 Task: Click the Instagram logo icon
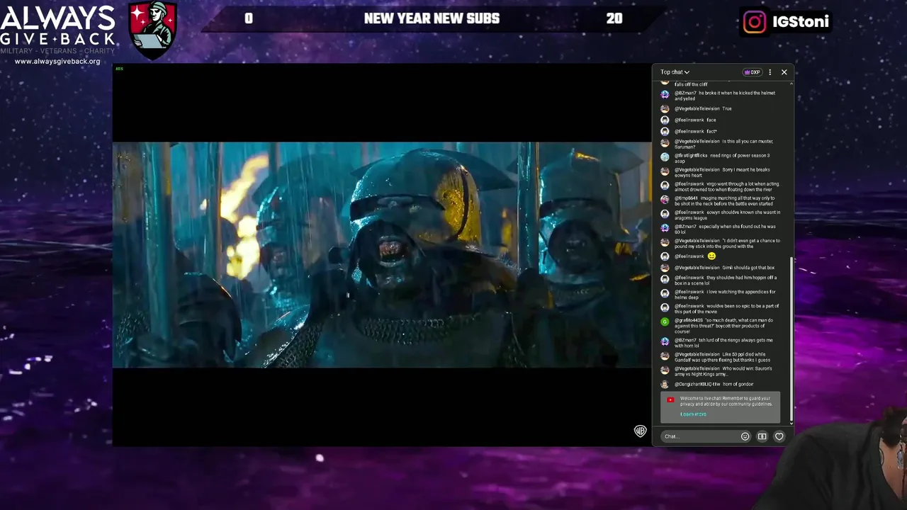[755, 22]
